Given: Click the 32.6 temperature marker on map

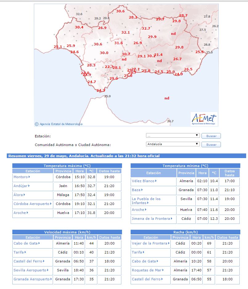Looking at the screenshot, I should click(79, 14).
